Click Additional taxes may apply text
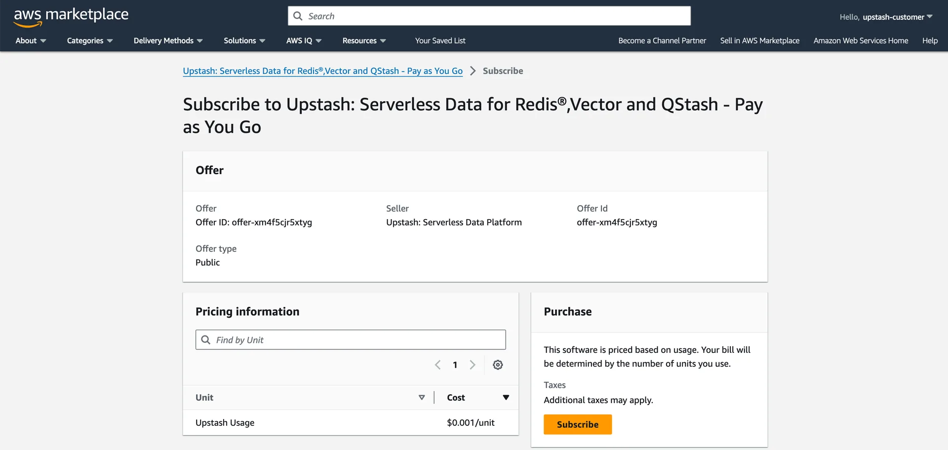 tap(598, 400)
